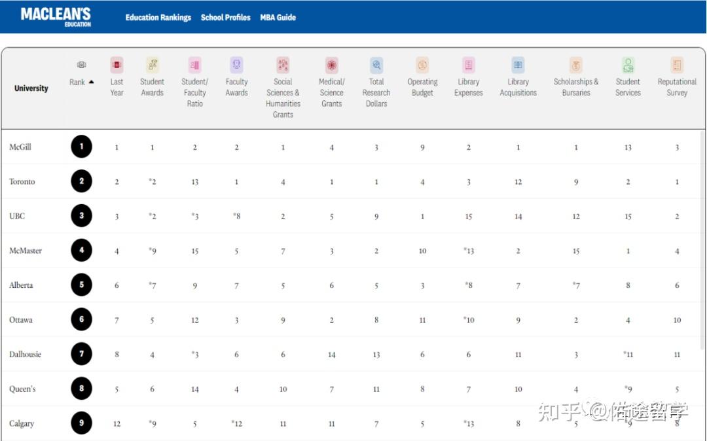Click the Rank column icon
This screenshot has width=707, height=441.
[x=81, y=65]
